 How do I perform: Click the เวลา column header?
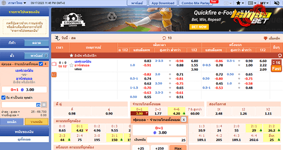(59, 47)
